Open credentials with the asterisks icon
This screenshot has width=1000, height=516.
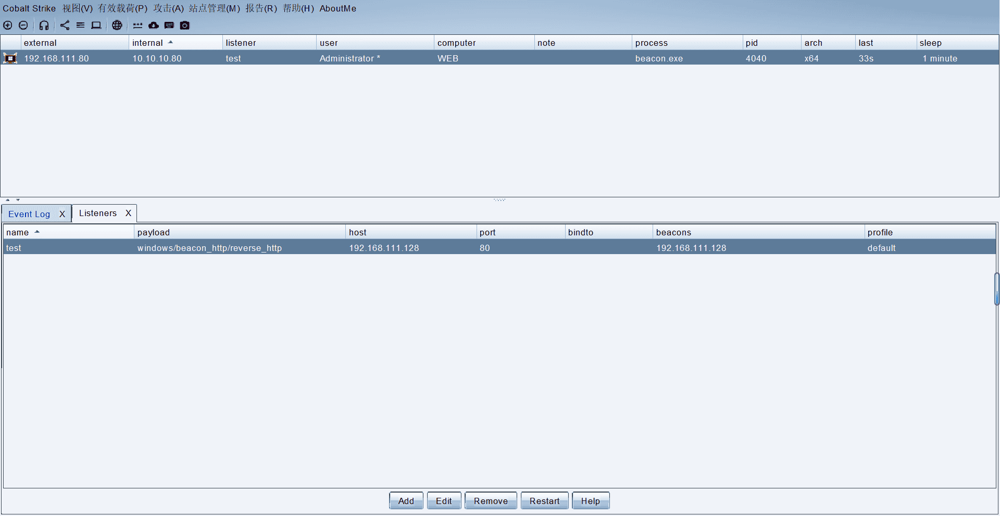(137, 26)
